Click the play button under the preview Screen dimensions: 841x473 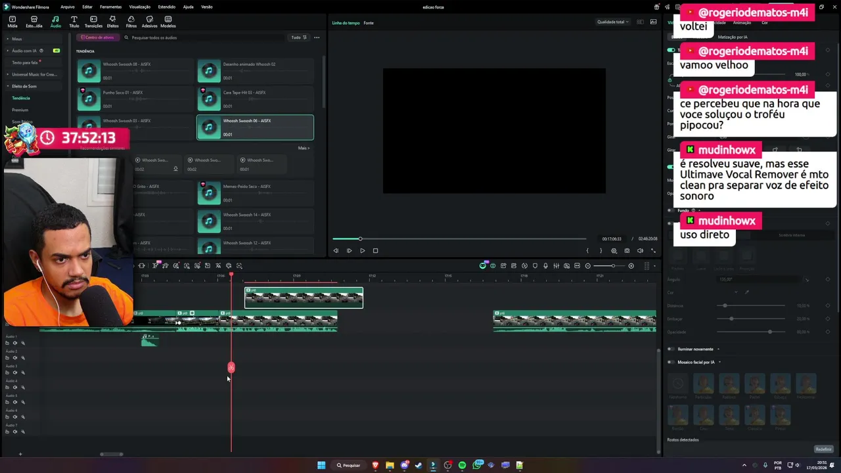[x=362, y=250]
